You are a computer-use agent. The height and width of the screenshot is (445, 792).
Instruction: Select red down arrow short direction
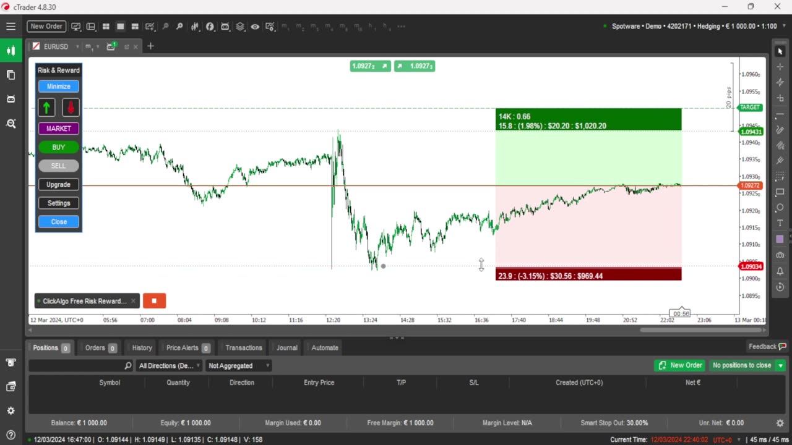tap(71, 108)
